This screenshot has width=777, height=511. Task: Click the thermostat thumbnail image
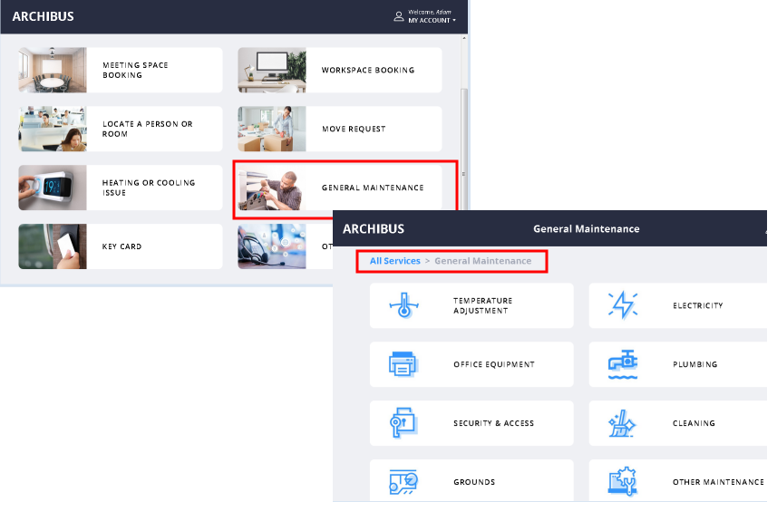[53, 188]
